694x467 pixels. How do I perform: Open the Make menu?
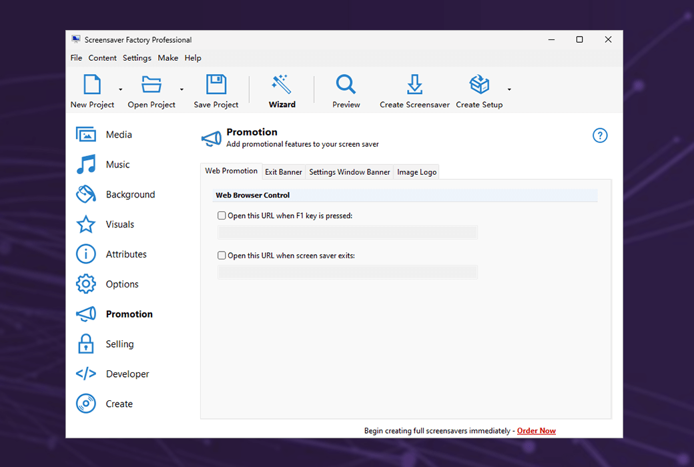coord(167,58)
